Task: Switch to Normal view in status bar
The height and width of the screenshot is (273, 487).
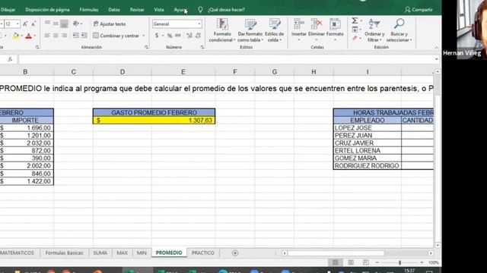Action: pyautogui.click(x=335, y=262)
